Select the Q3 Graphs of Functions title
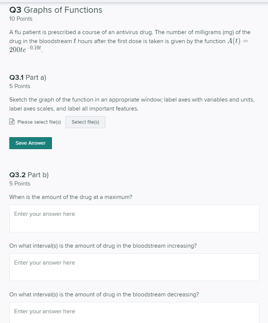The image size is (268, 323). click(x=55, y=10)
